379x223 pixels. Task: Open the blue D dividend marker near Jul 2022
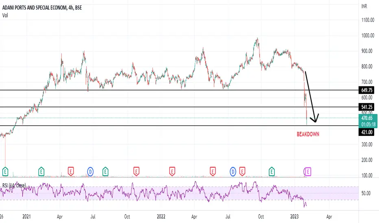click(233, 172)
